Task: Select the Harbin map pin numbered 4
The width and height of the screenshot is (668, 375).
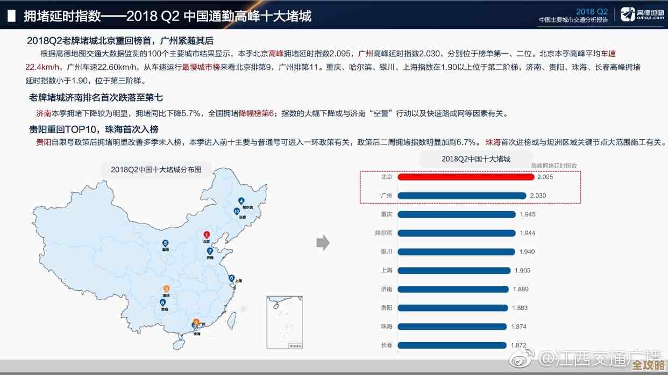Action: pos(241,201)
